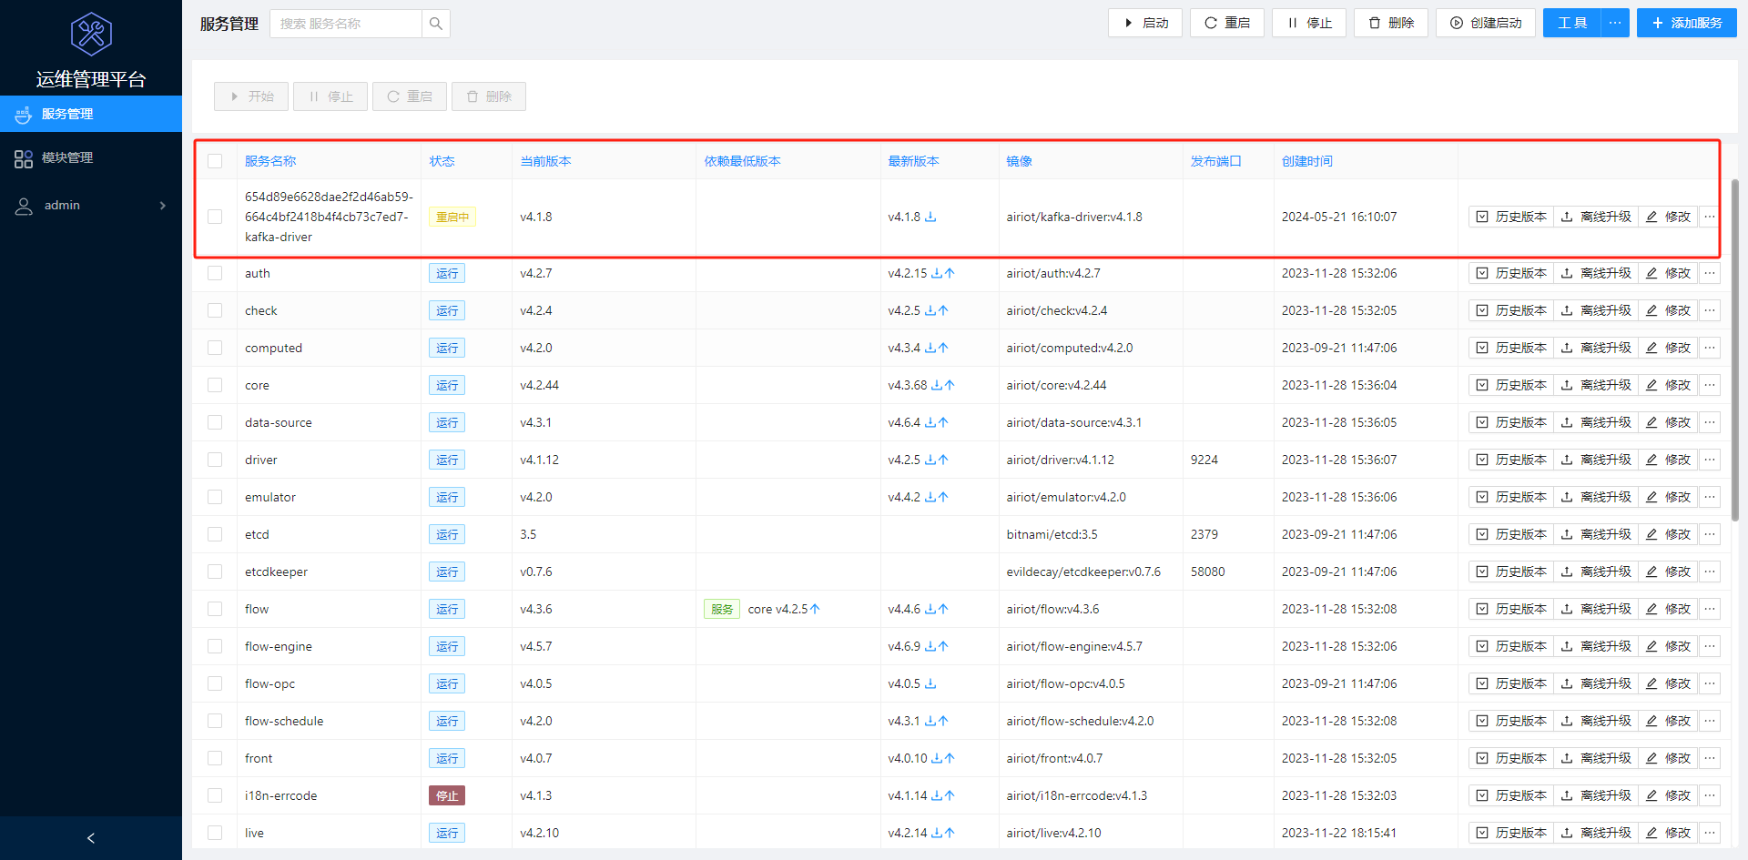Open more actions for auth row
Screen dimensions: 1748x860
[1710, 273]
